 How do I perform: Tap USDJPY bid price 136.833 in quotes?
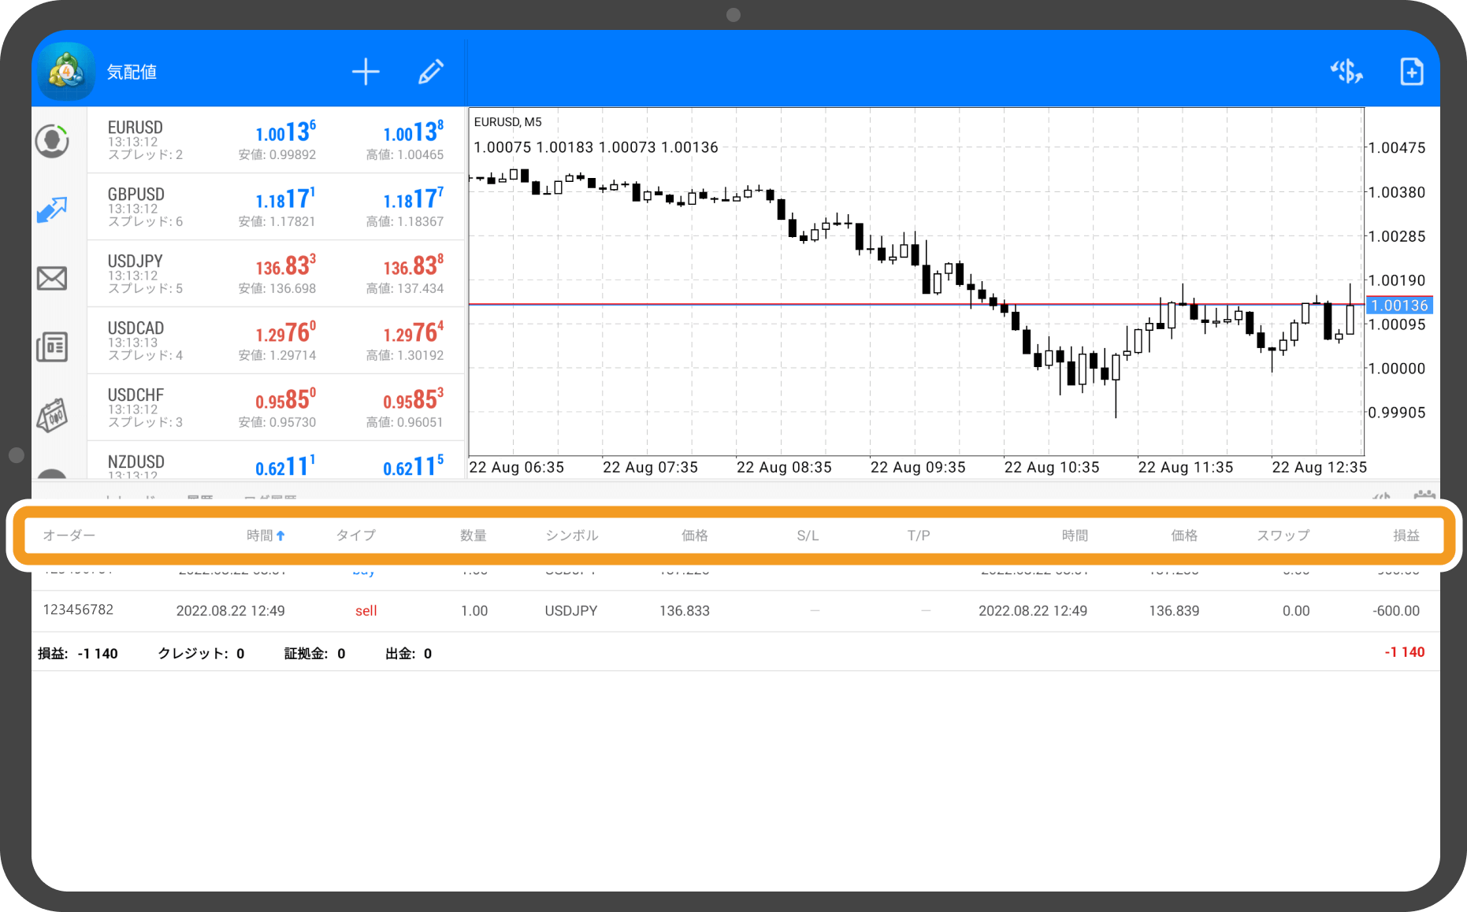tap(286, 265)
